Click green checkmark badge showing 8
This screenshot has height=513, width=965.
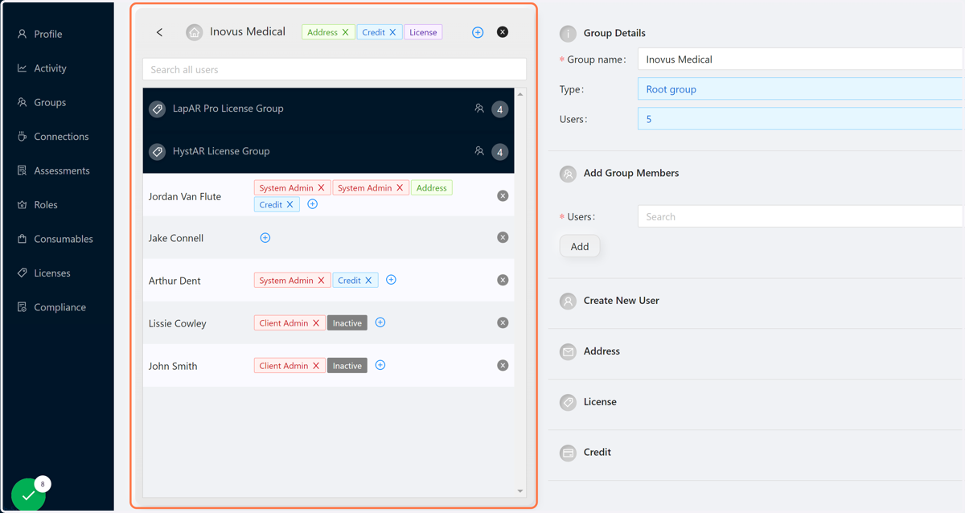[29, 494]
